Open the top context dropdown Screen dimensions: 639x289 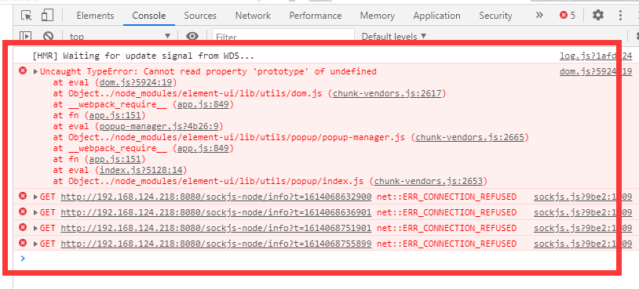(x=120, y=36)
